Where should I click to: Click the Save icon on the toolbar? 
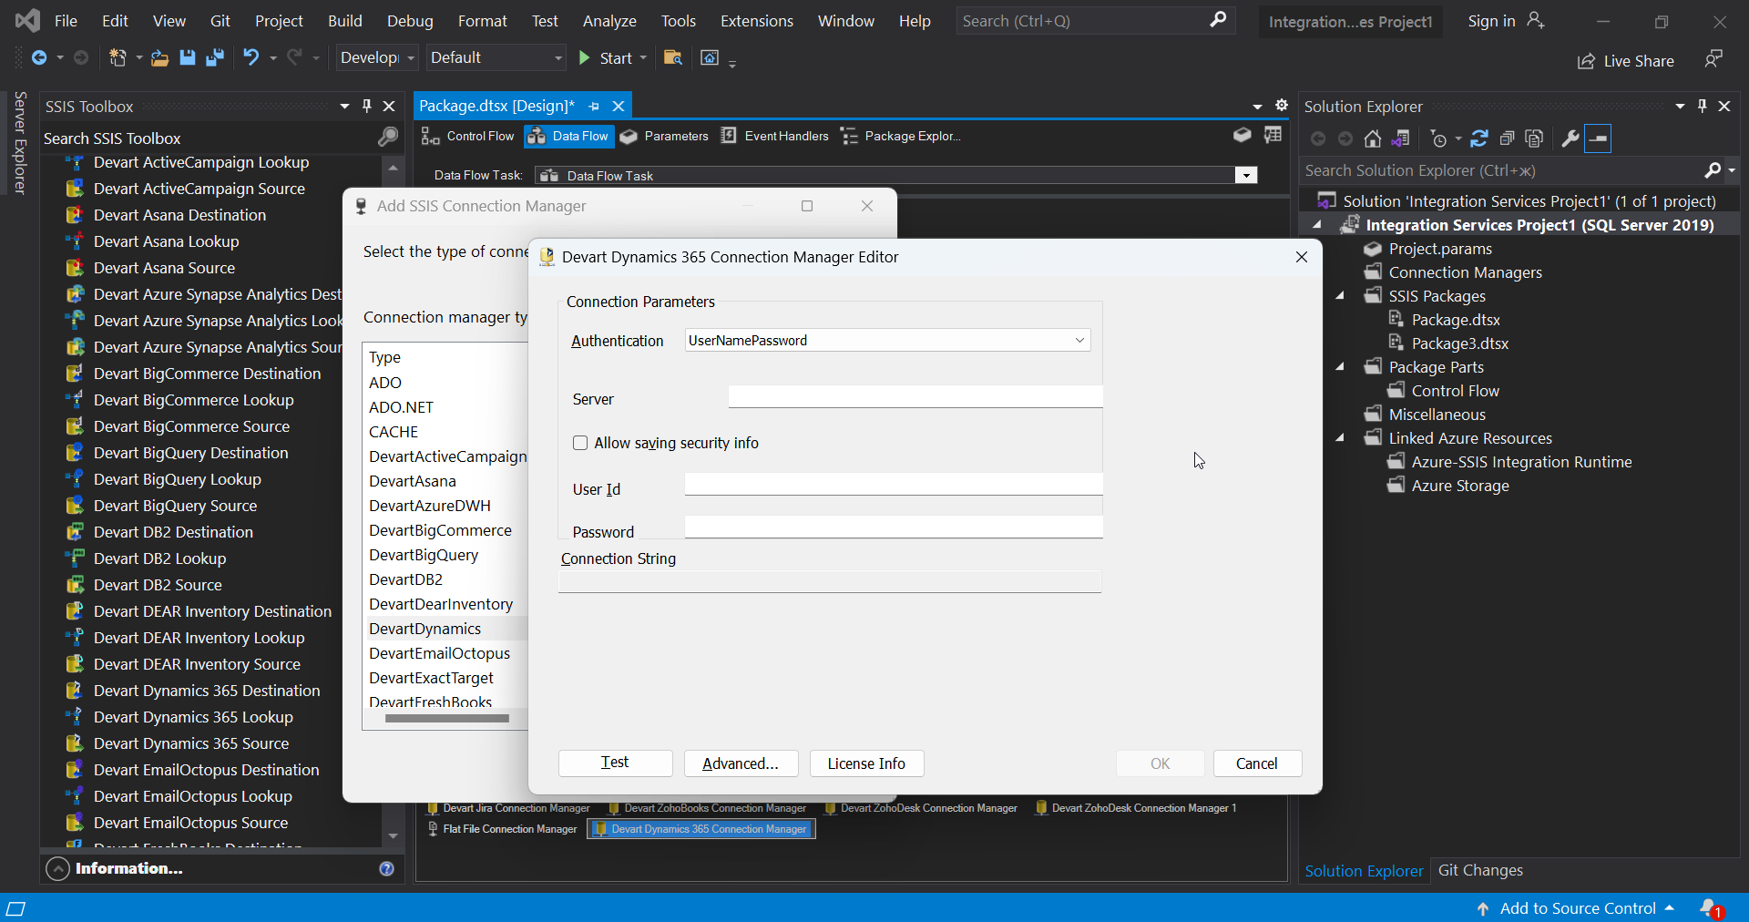pyautogui.click(x=187, y=57)
